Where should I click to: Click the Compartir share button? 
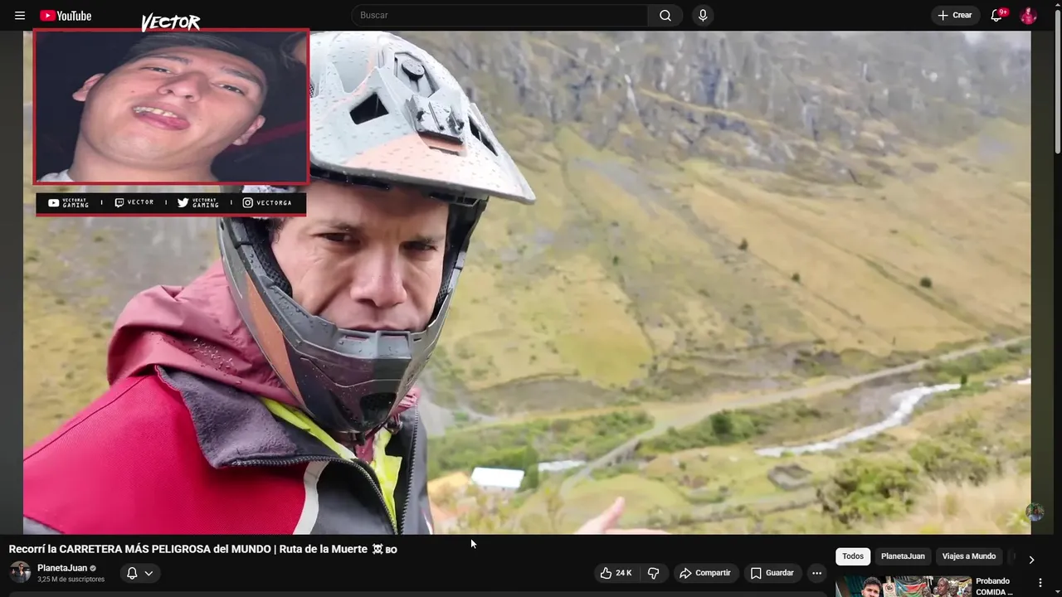click(705, 573)
